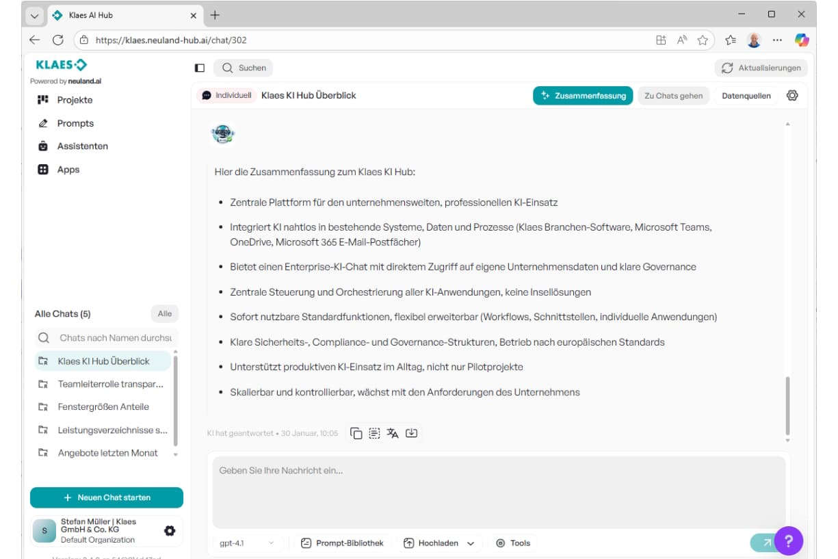Open the Fenstergrößen Anteile chat
This screenshot has width=838, height=559.
103,406
